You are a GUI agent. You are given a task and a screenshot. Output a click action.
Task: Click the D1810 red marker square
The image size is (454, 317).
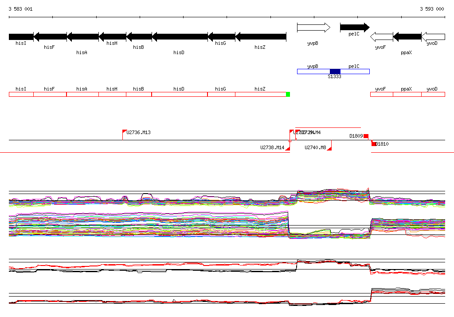[374, 143]
